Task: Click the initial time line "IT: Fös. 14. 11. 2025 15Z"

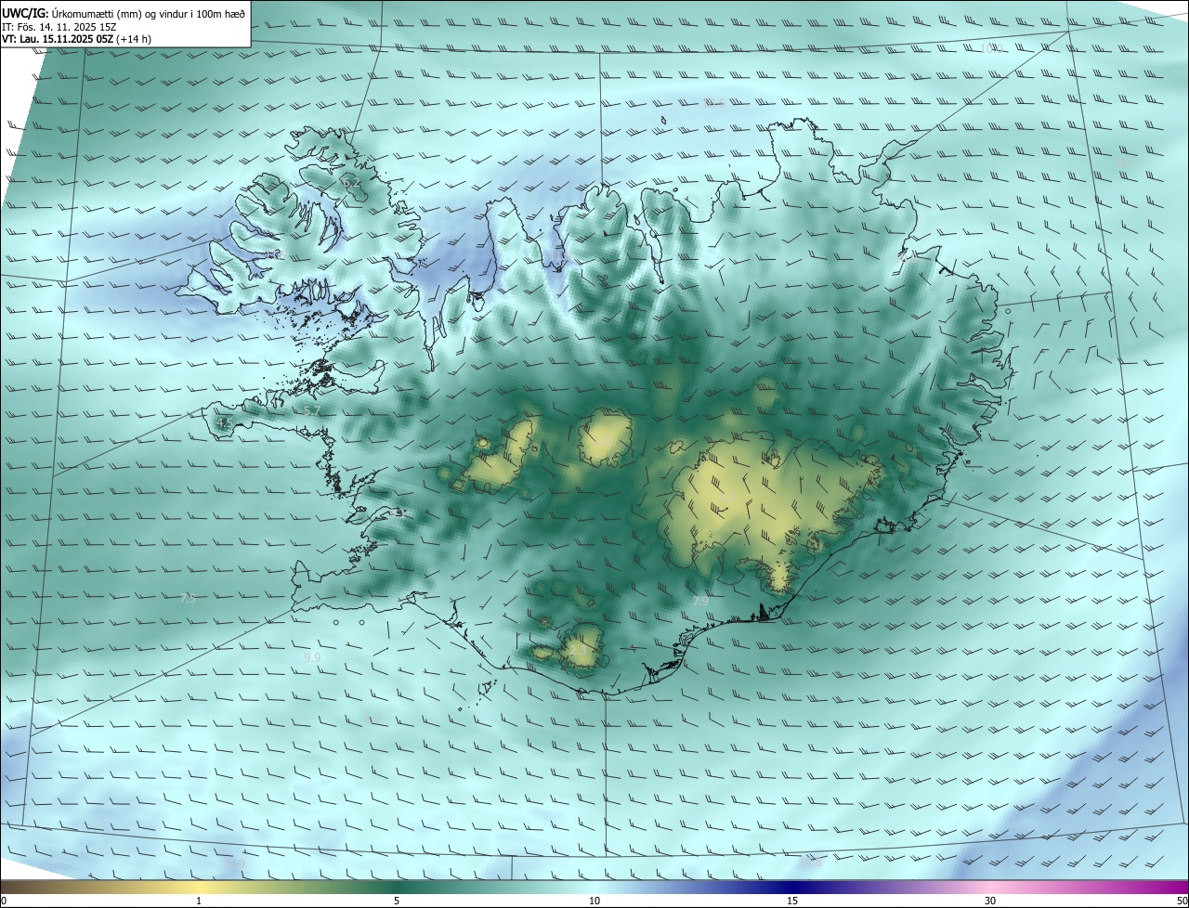Action: (59, 27)
